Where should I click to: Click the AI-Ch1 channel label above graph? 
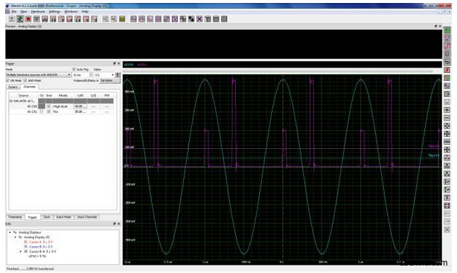coord(142,65)
